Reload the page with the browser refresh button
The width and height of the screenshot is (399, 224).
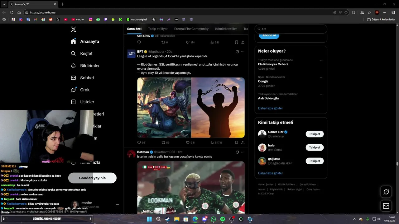[x=12, y=12]
